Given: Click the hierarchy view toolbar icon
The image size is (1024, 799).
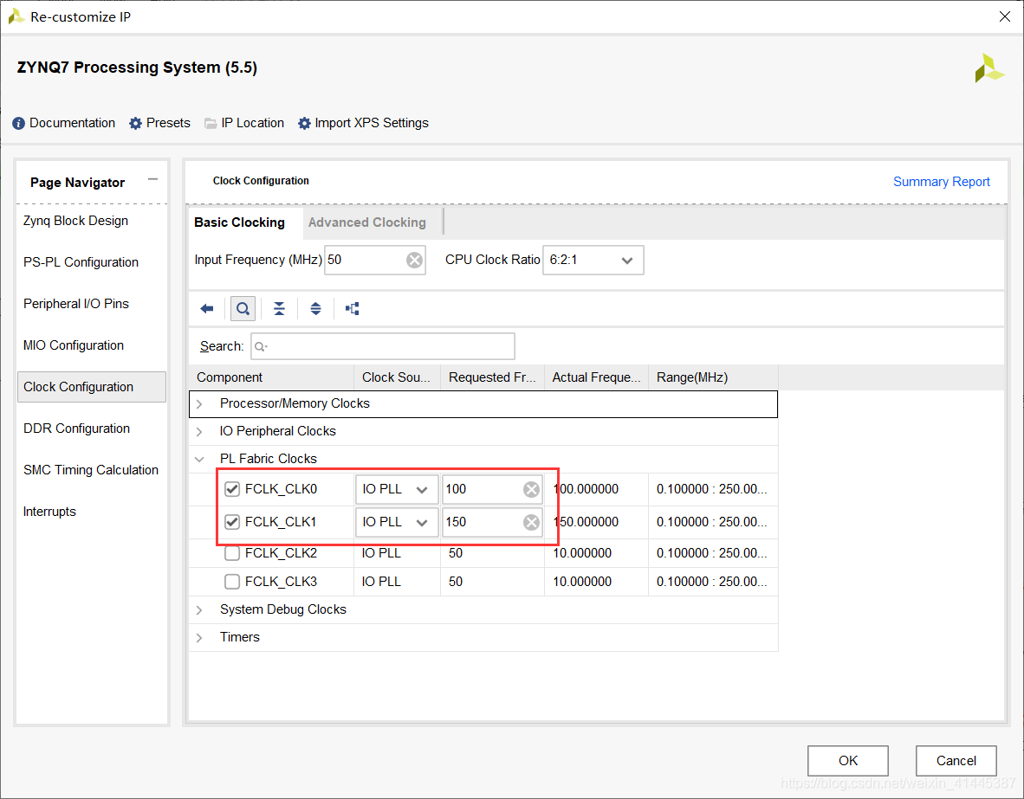Looking at the screenshot, I should pyautogui.click(x=353, y=309).
